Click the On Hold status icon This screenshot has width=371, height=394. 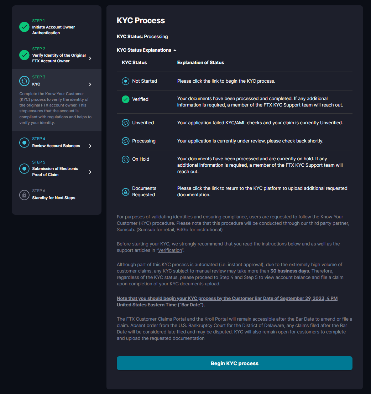pos(125,159)
